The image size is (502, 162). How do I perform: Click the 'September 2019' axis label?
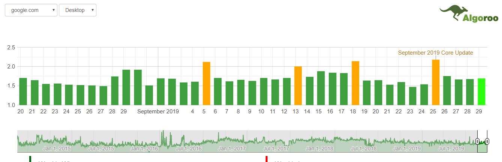click(158, 111)
